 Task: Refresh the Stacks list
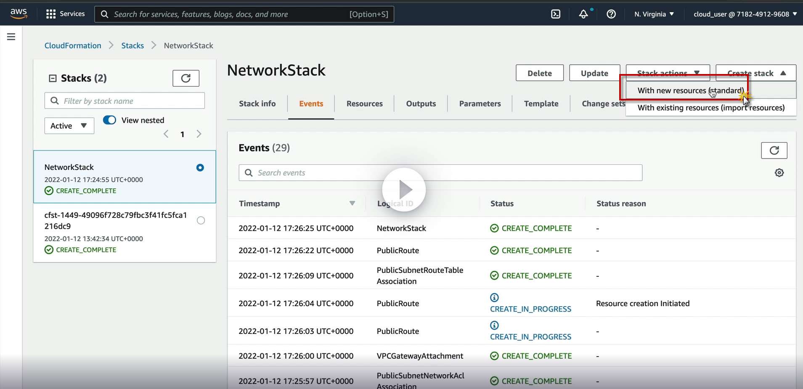point(186,78)
